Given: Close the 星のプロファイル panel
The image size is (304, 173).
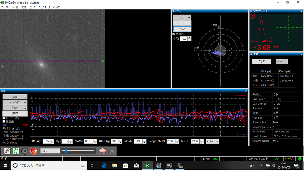Looking at the screenshot, I should [301, 12].
